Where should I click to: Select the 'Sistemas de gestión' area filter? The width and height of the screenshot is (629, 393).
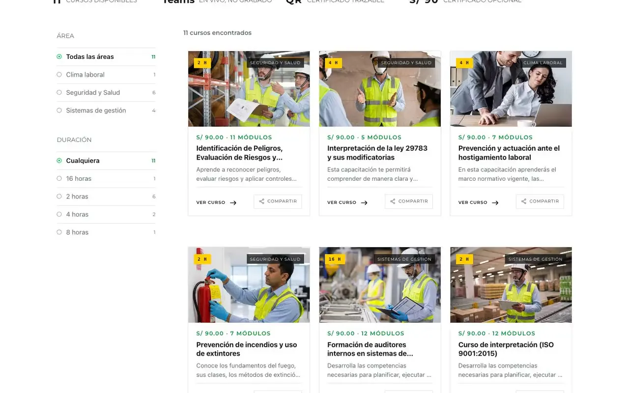click(x=106, y=111)
